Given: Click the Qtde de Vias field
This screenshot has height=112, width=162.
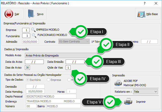Looking at the screenshot, I should point(68,68).
